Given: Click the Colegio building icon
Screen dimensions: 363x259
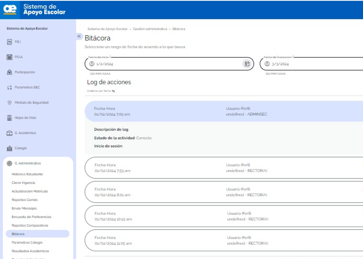Looking at the screenshot, I should click(x=9, y=148).
